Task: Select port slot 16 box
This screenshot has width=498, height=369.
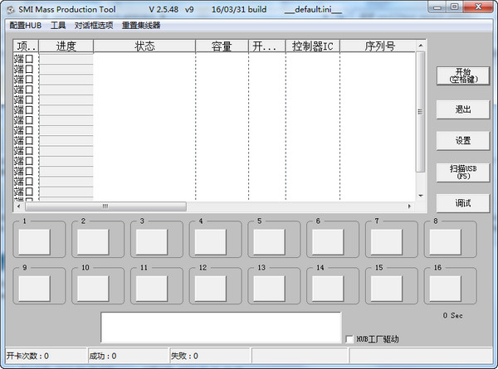Action: (445, 289)
